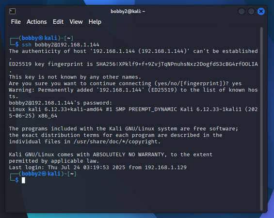
Task: Click the 'Linux kali 6.12.33+kali-amd64' kernel line
Action: 133,112
